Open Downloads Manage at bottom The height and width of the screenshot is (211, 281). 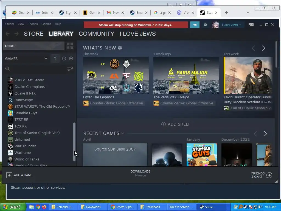tap(140, 173)
